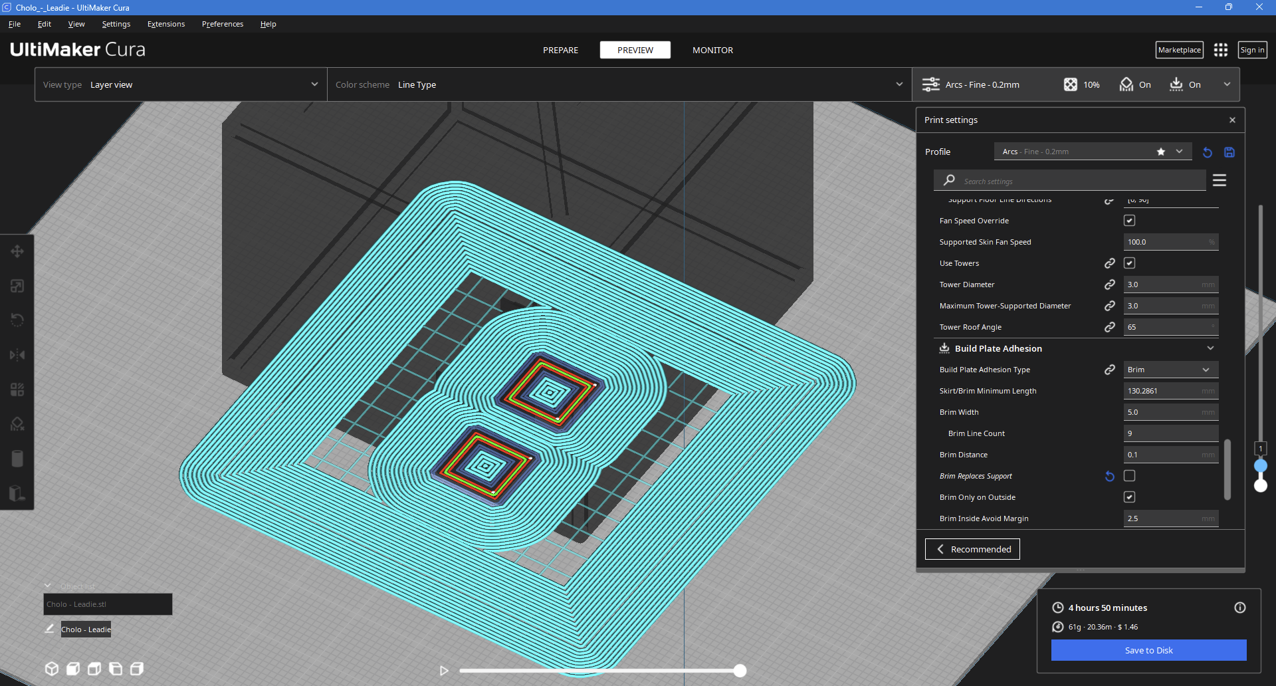
Task: Save profile changes with the disk icon
Action: pos(1229,152)
